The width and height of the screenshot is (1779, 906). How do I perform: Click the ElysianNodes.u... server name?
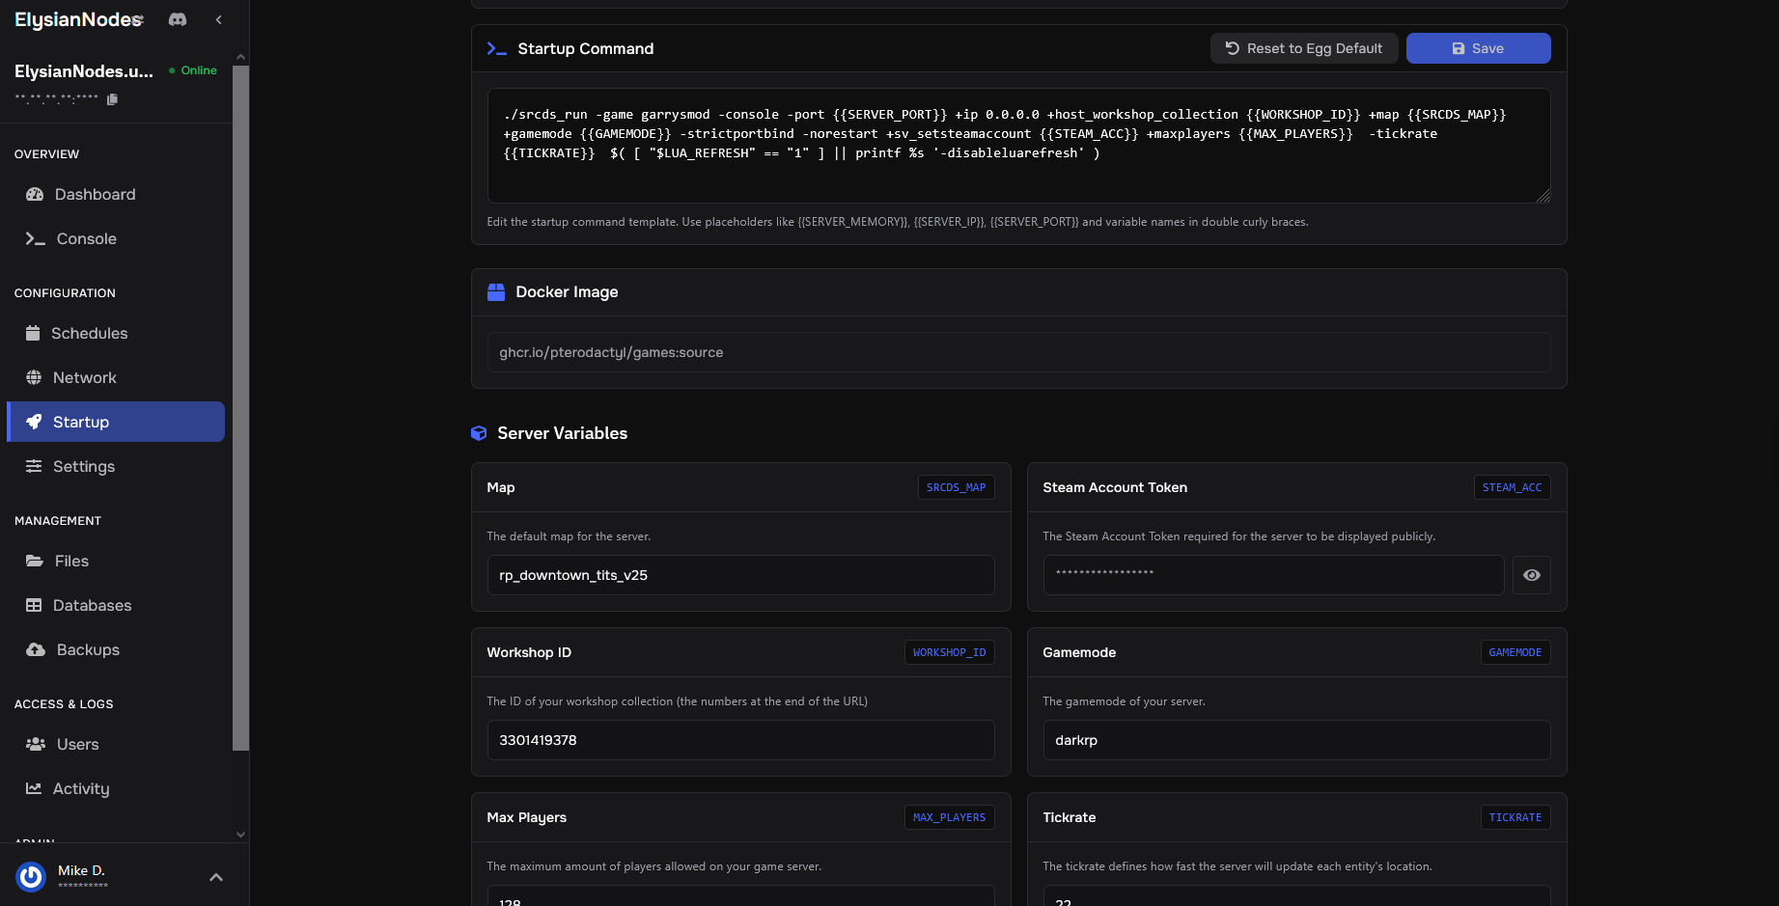tap(84, 71)
